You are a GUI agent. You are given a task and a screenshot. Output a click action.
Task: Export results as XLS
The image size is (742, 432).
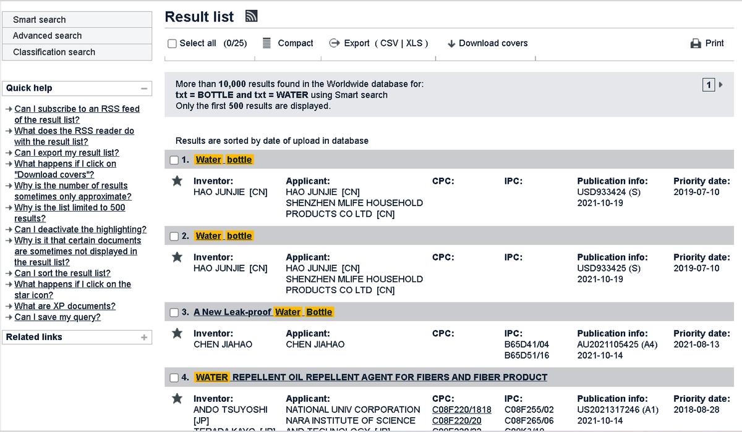click(x=414, y=43)
